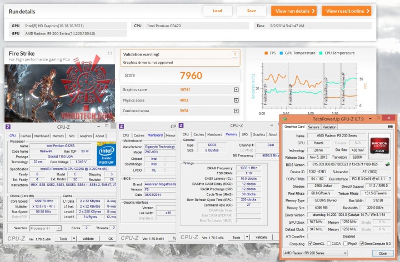The image size is (400, 262).
Task: Click the CPU-Z icon in the Mainboard window
Action: [x=122, y=127]
